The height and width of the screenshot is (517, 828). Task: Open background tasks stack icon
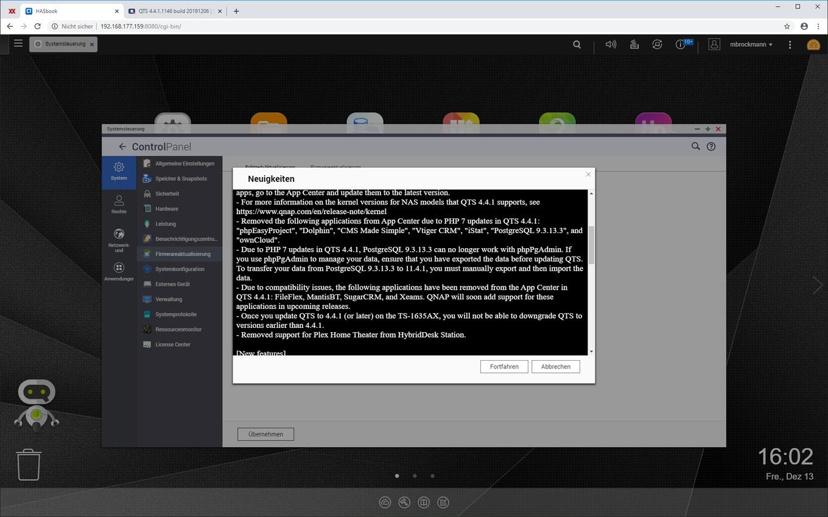pyautogui.click(x=634, y=44)
